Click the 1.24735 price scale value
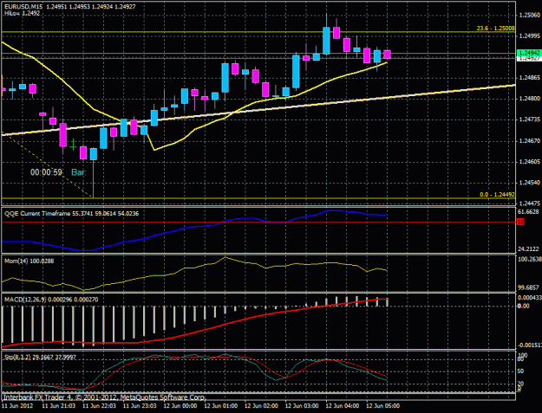The height and width of the screenshot is (413, 542). pyautogui.click(x=530, y=119)
